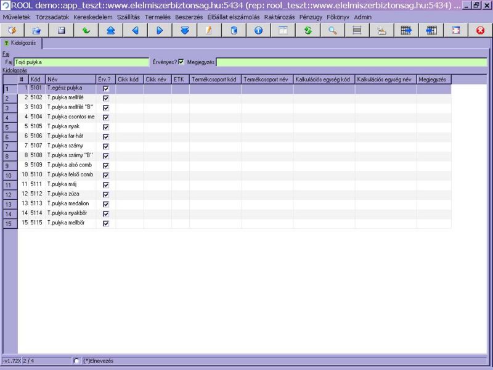Screen dimensions: 493x370
Task: Click the green refresh toolbar icon
Action: (308, 30)
